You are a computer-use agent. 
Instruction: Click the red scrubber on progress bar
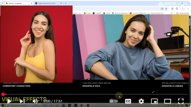3,94
